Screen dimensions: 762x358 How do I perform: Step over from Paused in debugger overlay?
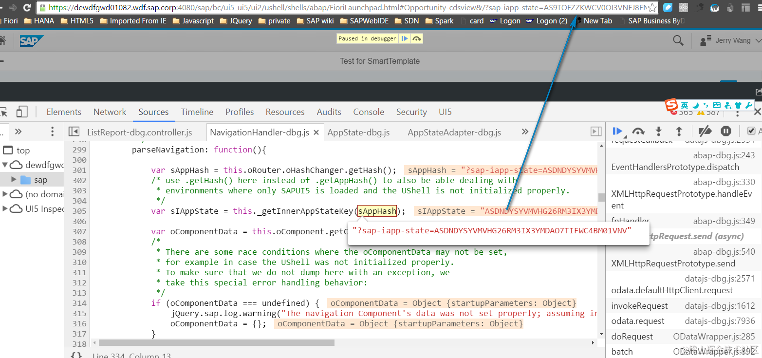(416, 38)
